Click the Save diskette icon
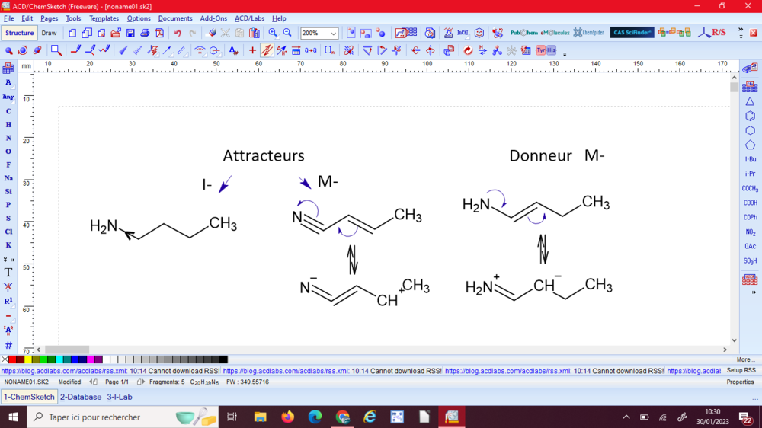The width and height of the screenshot is (762, 428). [130, 33]
